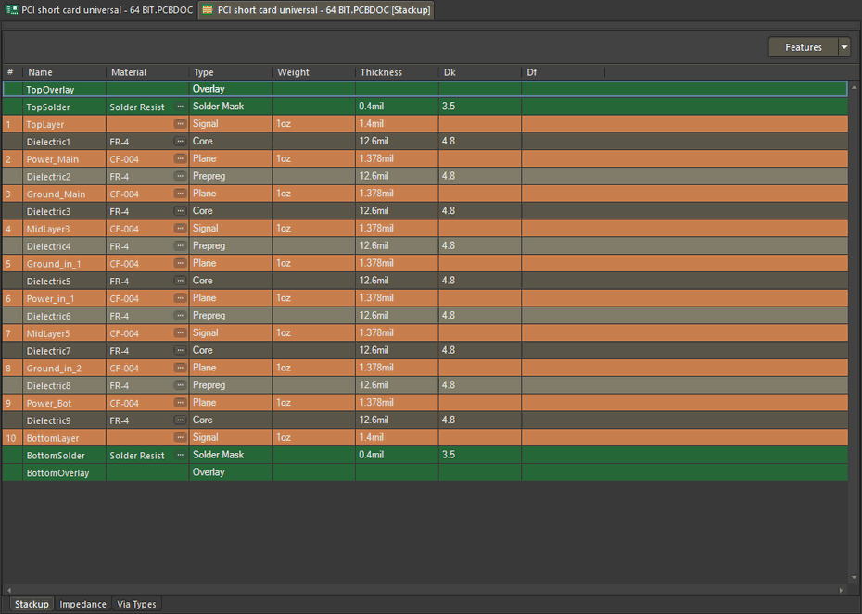Select the Ground_in_2 name cell
This screenshot has width=862, height=614.
point(64,368)
